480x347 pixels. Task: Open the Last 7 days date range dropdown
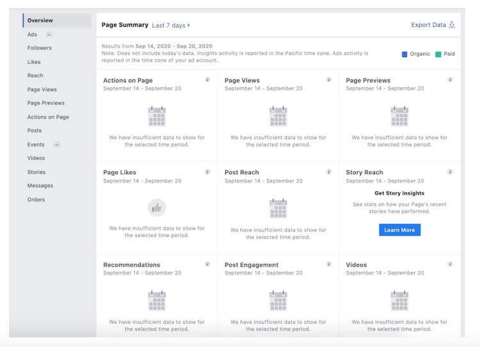[171, 26]
